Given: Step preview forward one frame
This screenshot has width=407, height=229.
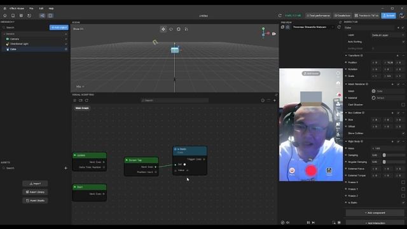Looking at the screenshot, I should click(314, 223).
